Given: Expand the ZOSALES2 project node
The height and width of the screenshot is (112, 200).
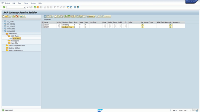Looking at the screenshot, I should coord(3,29).
